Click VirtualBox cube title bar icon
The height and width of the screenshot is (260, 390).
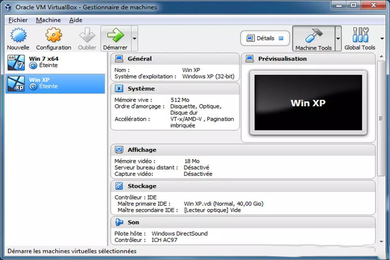click(9, 7)
